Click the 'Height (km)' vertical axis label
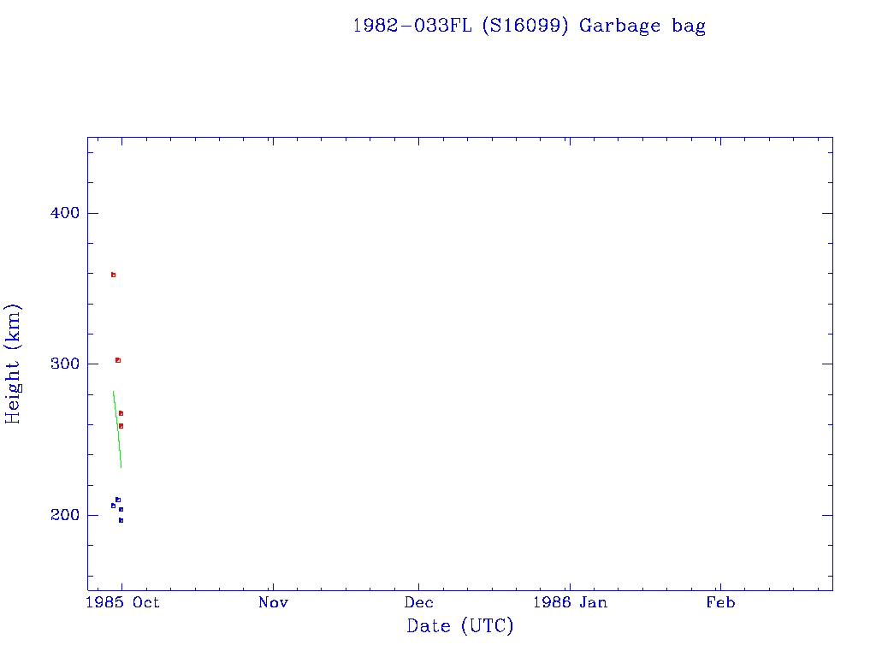 (13, 364)
